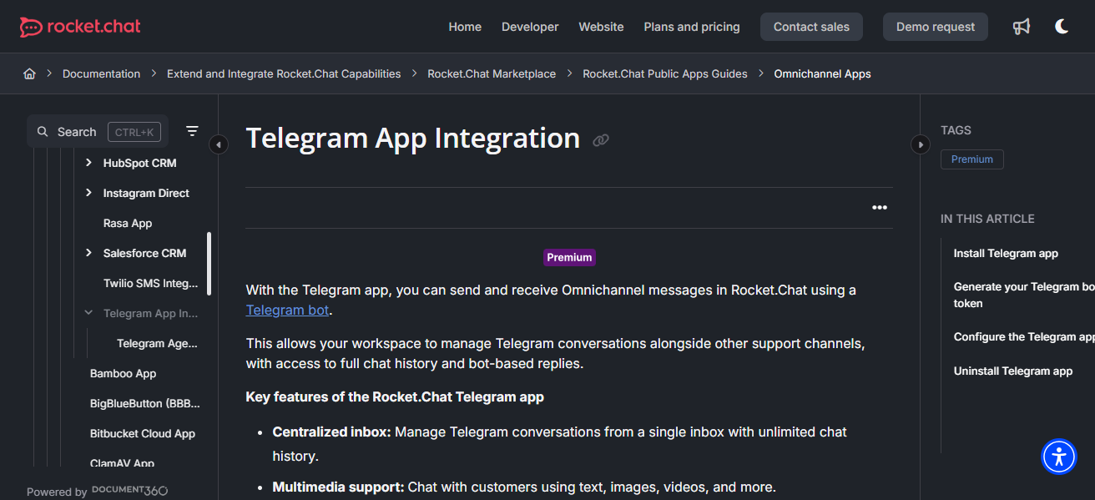The width and height of the screenshot is (1095, 500).
Task: Click the Rocket.Chat logo
Action: point(81,27)
